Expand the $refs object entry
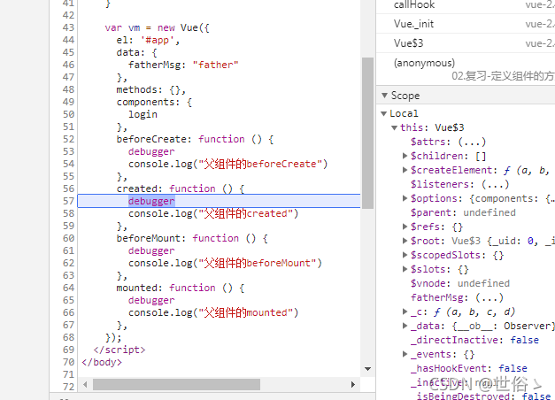Viewport: 555px width, 400px height. (405, 227)
